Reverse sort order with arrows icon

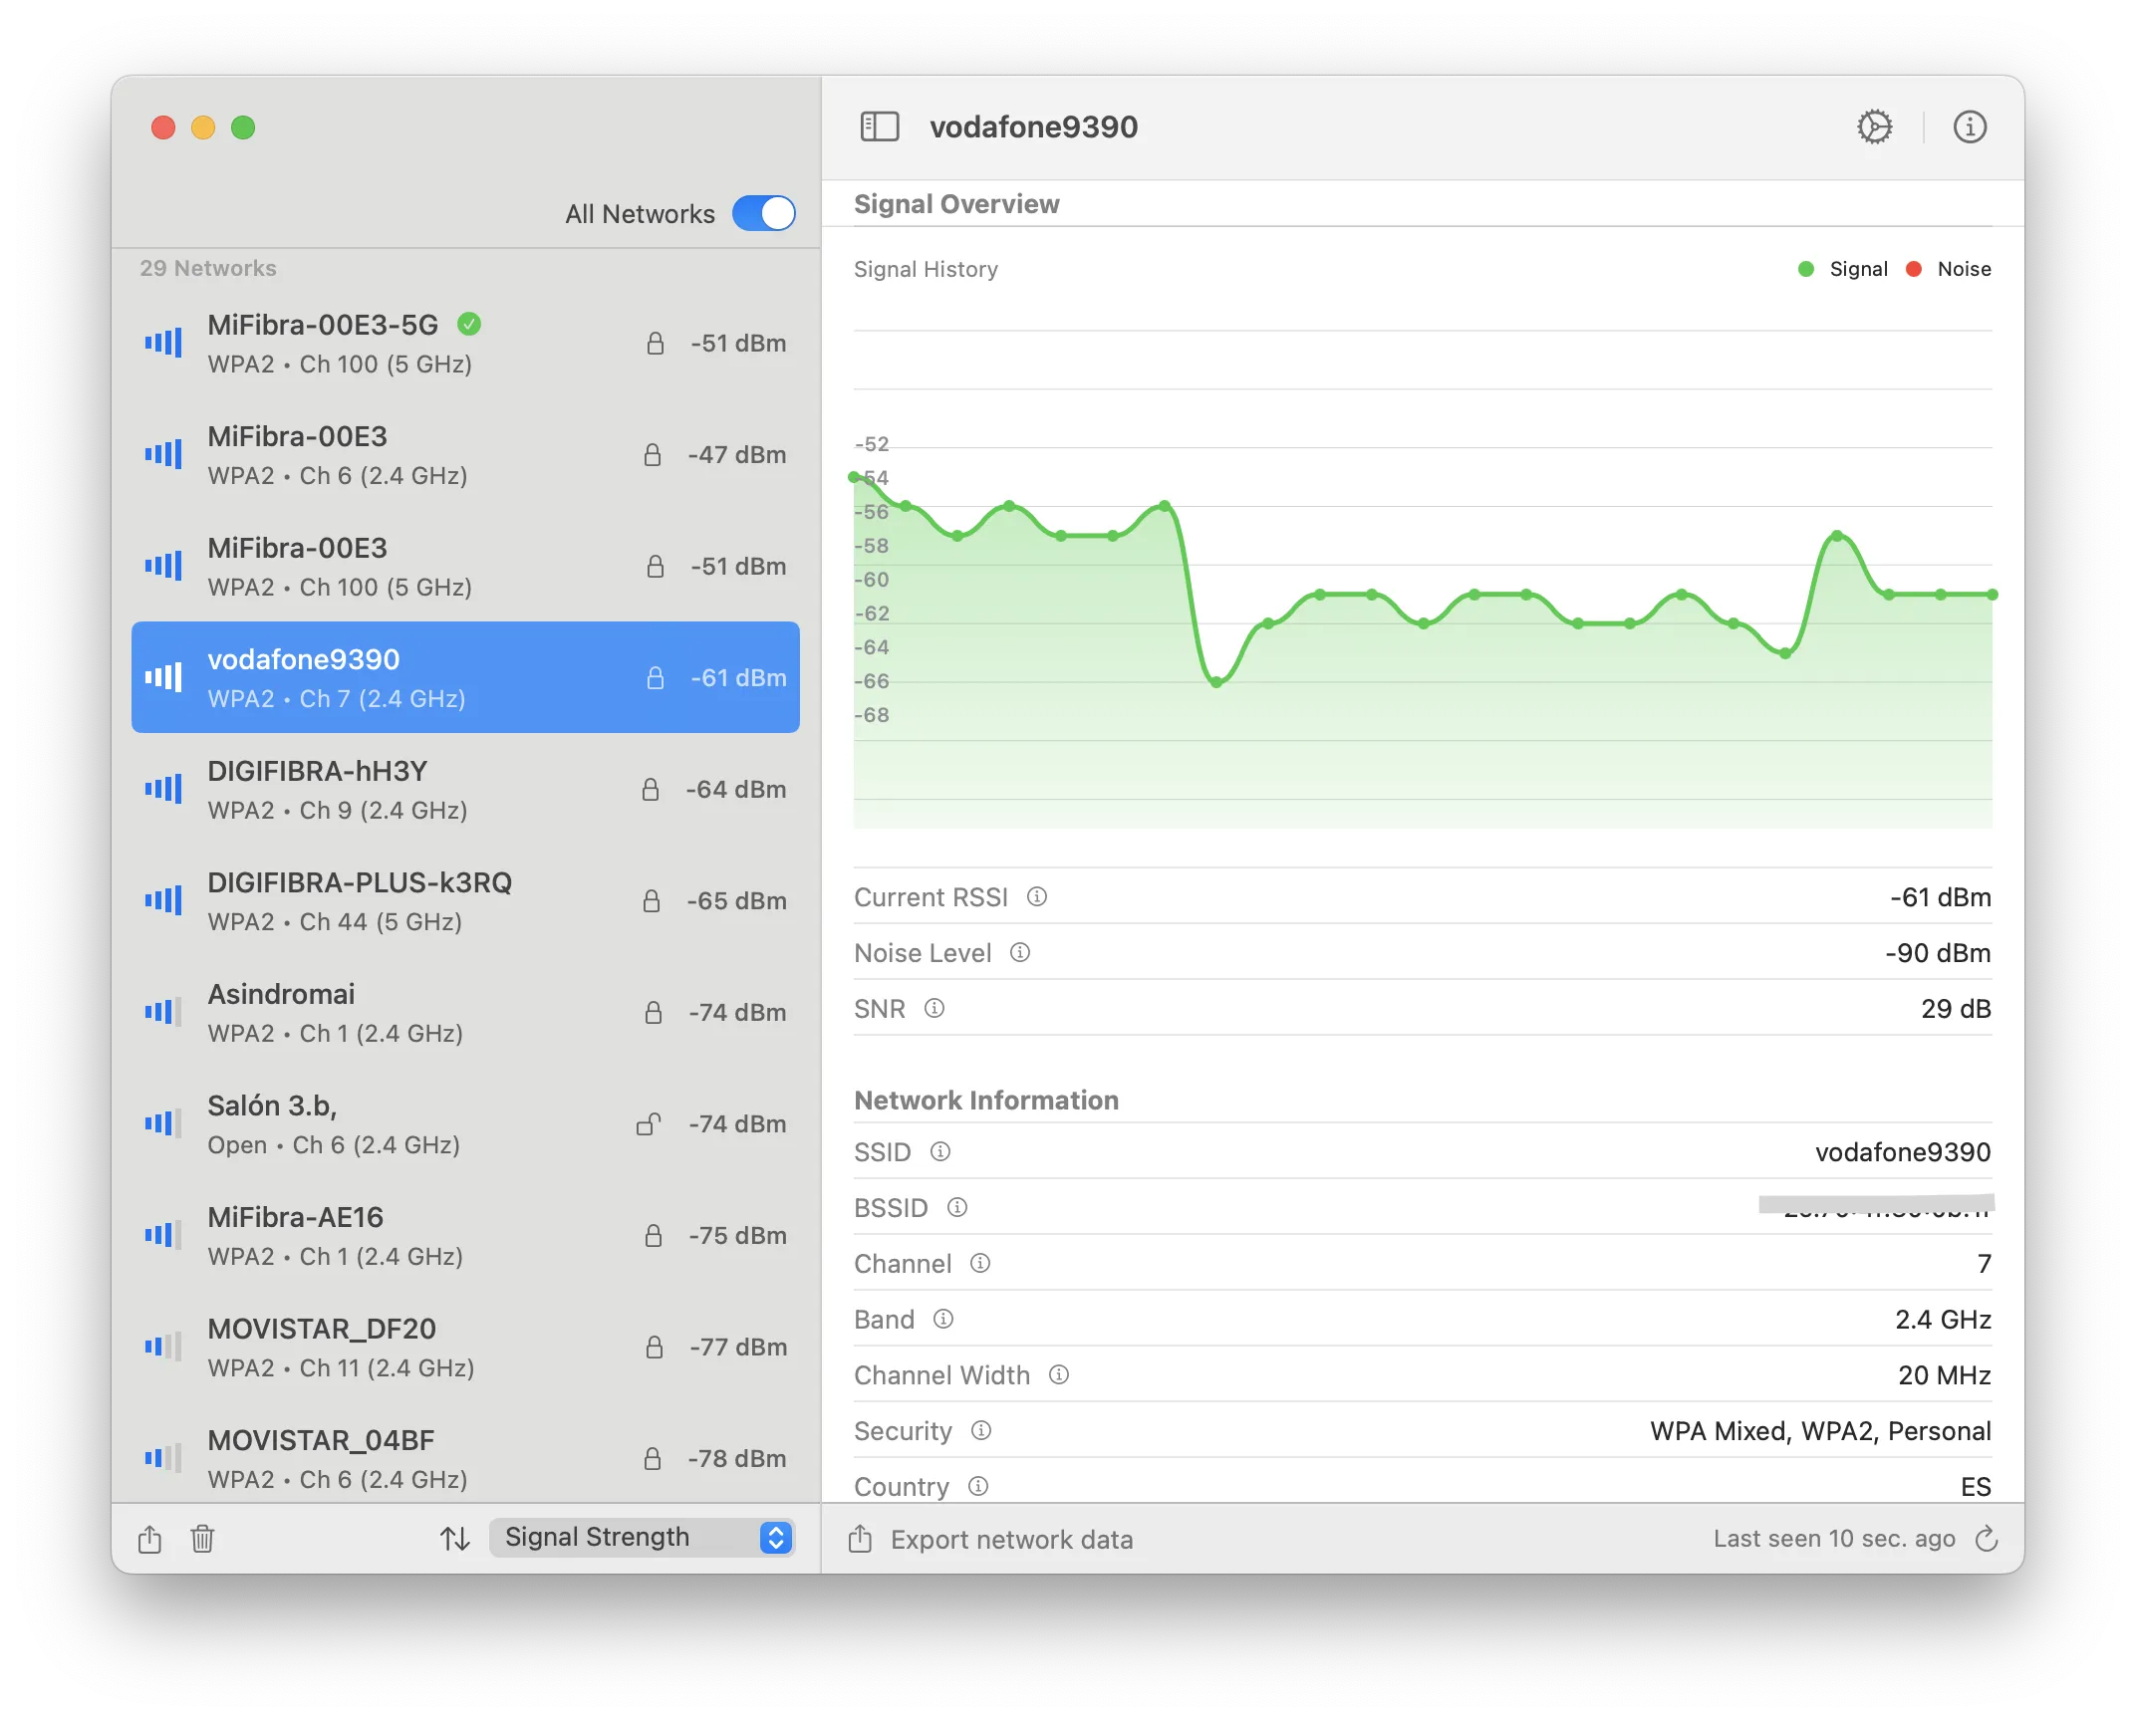click(455, 1539)
